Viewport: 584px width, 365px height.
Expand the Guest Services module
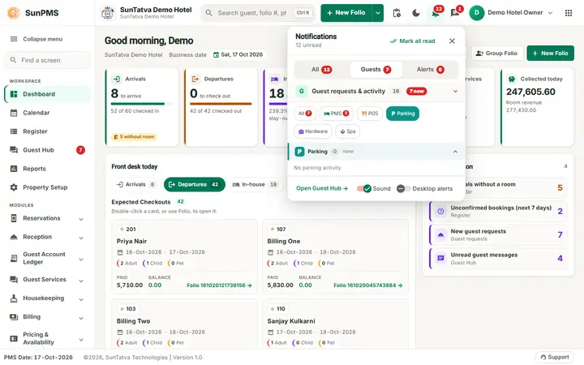click(x=81, y=281)
